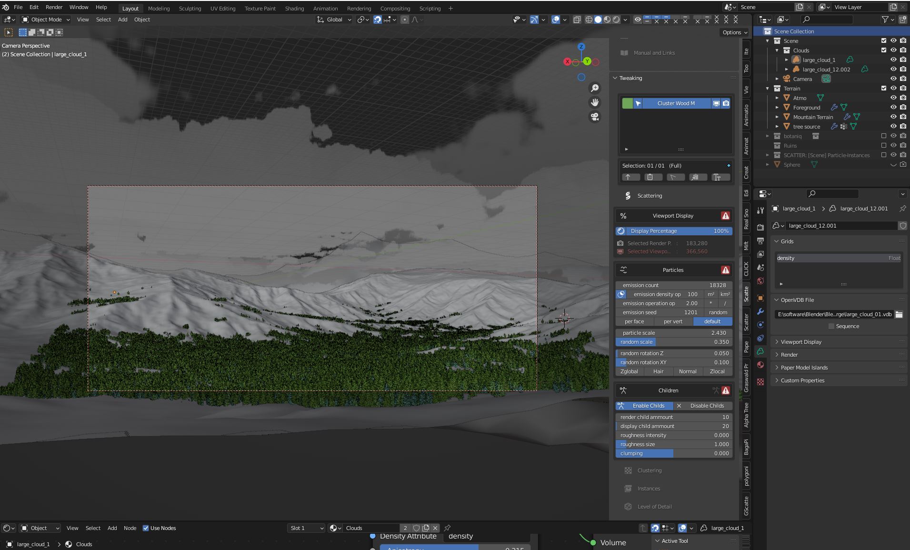Open the View Layer properties tab
This screenshot has height=550, width=910.
pyautogui.click(x=760, y=254)
